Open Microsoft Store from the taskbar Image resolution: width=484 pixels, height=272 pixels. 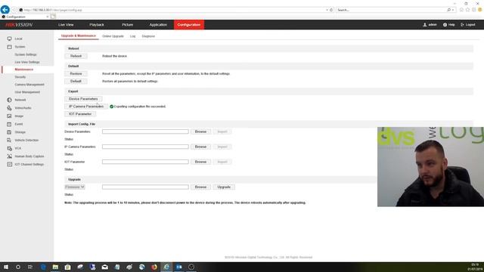(x=67, y=267)
